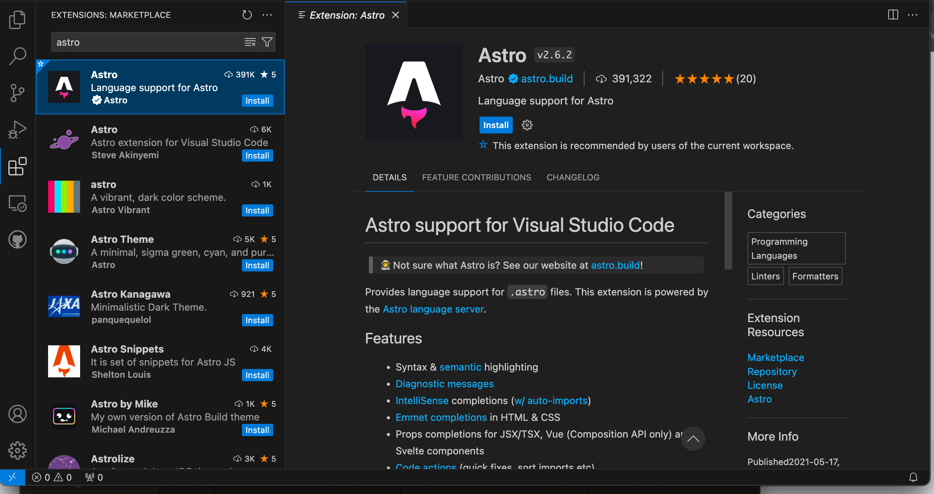The width and height of the screenshot is (934, 494).
Task: Switch to the Details tab
Action: [x=390, y=177]
